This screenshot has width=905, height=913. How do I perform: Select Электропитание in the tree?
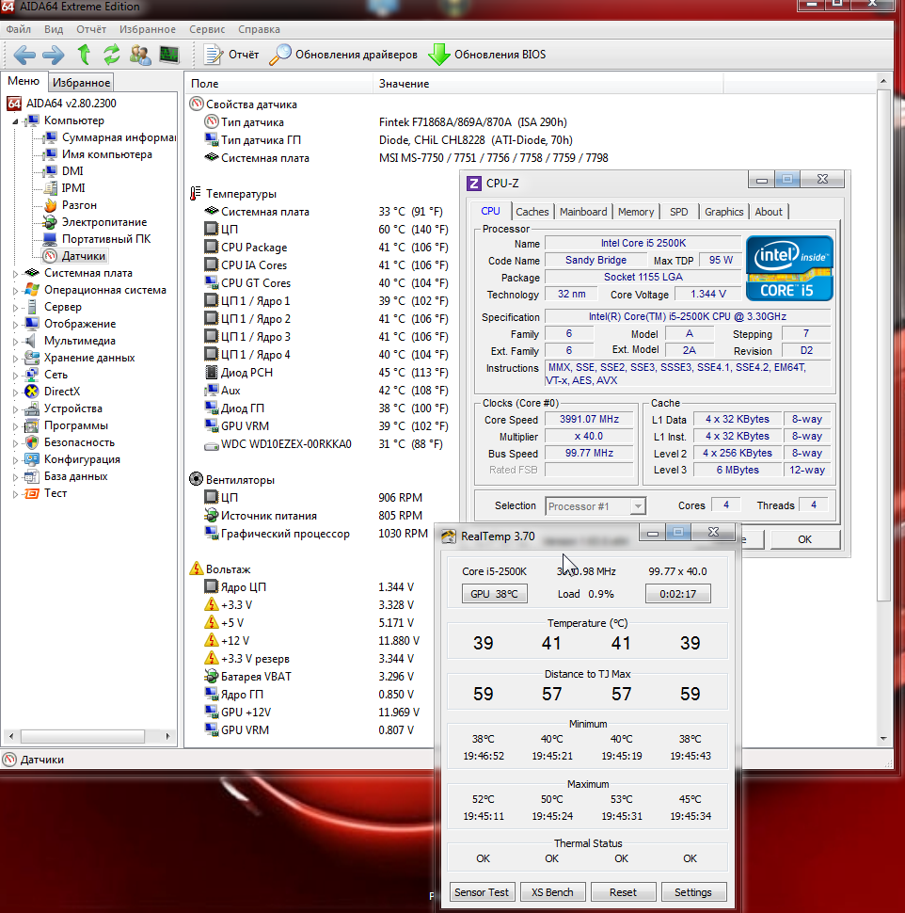click(x=103, y=222)
